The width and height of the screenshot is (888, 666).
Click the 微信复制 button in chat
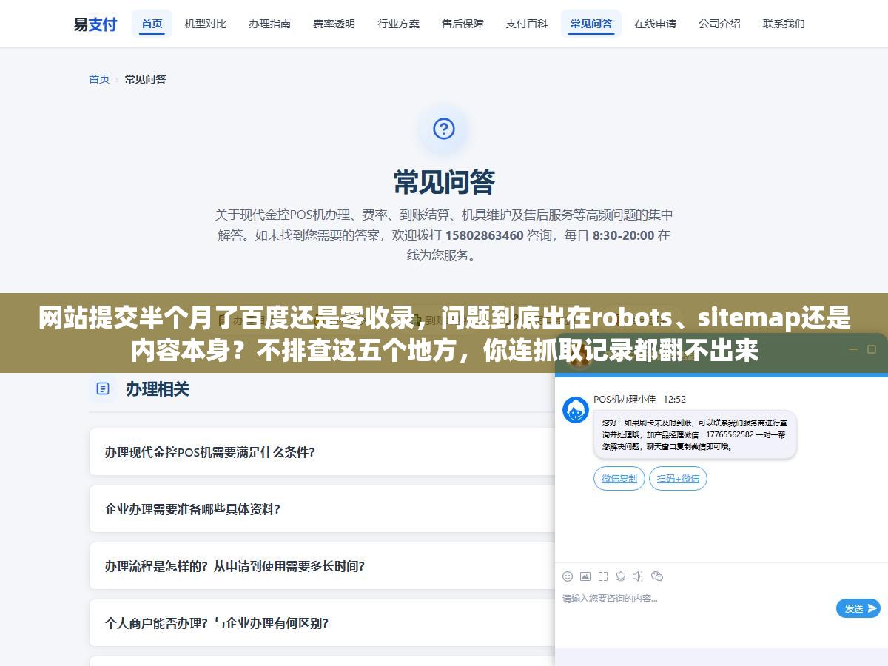pos(619,479)
